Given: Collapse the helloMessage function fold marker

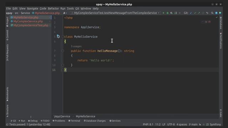Looking at the screenshot, I should click(63, 51).
